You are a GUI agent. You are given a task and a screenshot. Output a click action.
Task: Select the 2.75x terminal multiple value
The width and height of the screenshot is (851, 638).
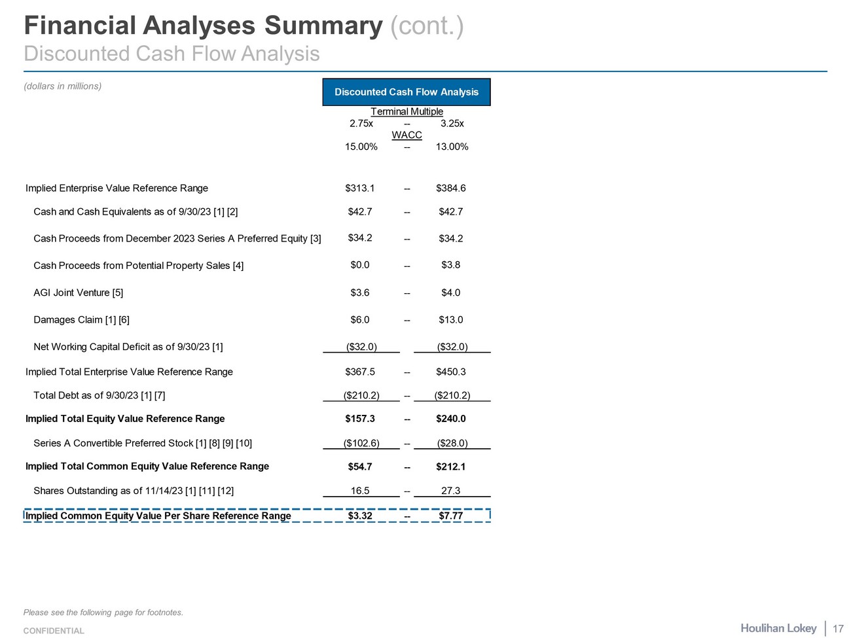pos(361,124)
